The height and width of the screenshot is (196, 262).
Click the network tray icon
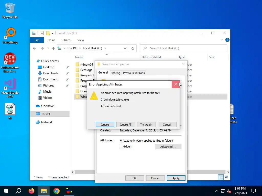[223, 191]
